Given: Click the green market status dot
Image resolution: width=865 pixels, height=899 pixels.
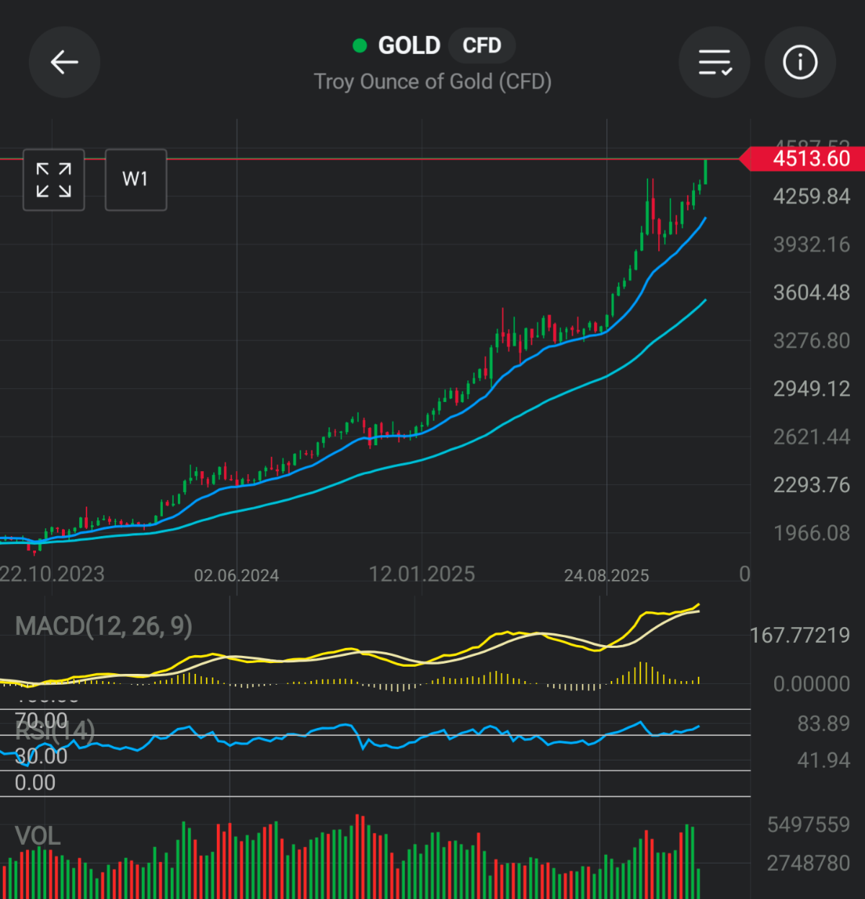Looking at the screenshot, I should point(360,46).
